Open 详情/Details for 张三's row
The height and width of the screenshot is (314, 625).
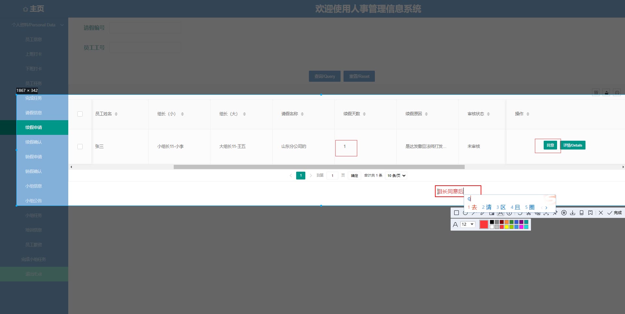pyautogui.click(x=573, y=145)
